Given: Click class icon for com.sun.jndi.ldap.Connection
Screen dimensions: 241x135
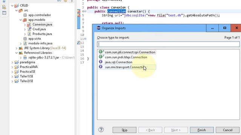Looking at the screenshot, I should tap(101, 57).
